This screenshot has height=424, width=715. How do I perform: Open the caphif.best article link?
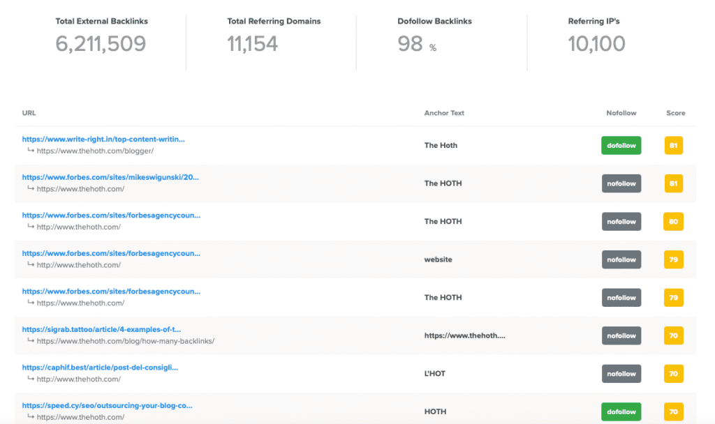click(x=100, y=367)
